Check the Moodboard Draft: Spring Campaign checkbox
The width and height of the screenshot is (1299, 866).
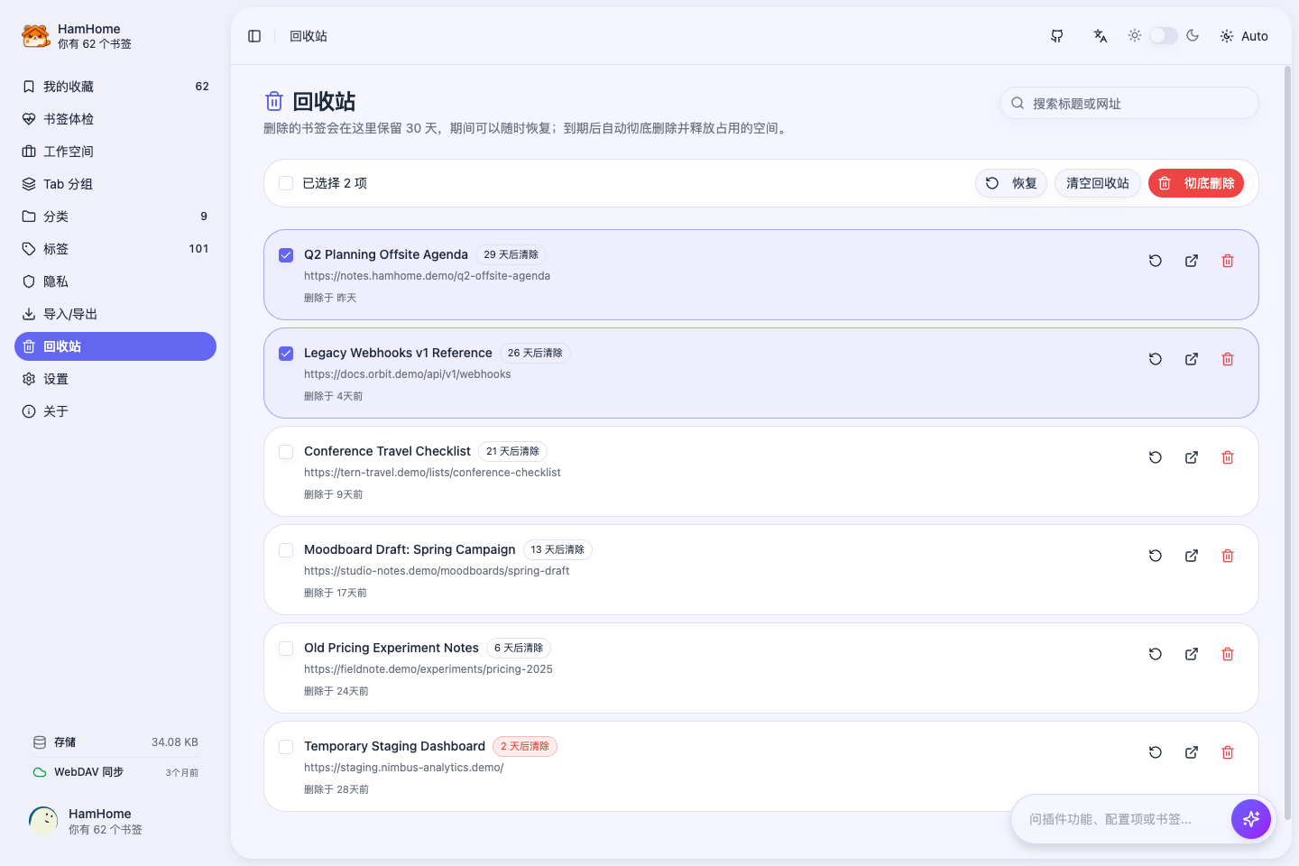click(286, 550)
